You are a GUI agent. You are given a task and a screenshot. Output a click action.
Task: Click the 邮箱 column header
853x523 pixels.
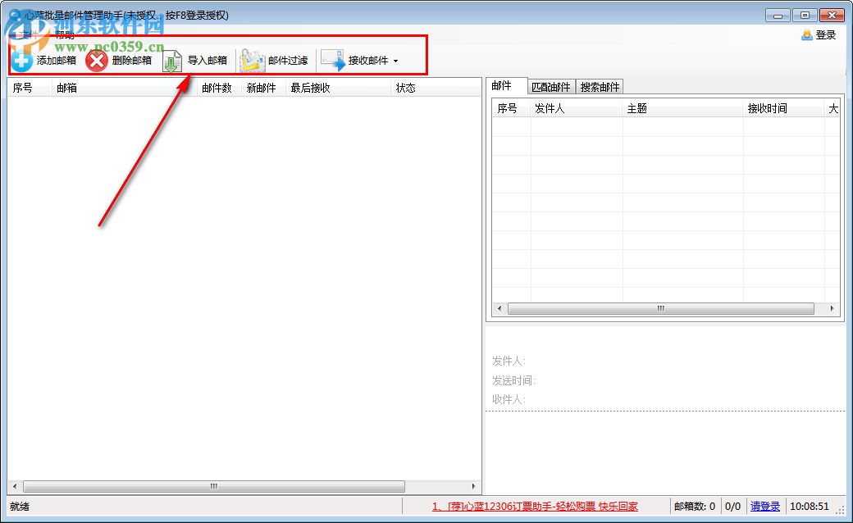124,88
